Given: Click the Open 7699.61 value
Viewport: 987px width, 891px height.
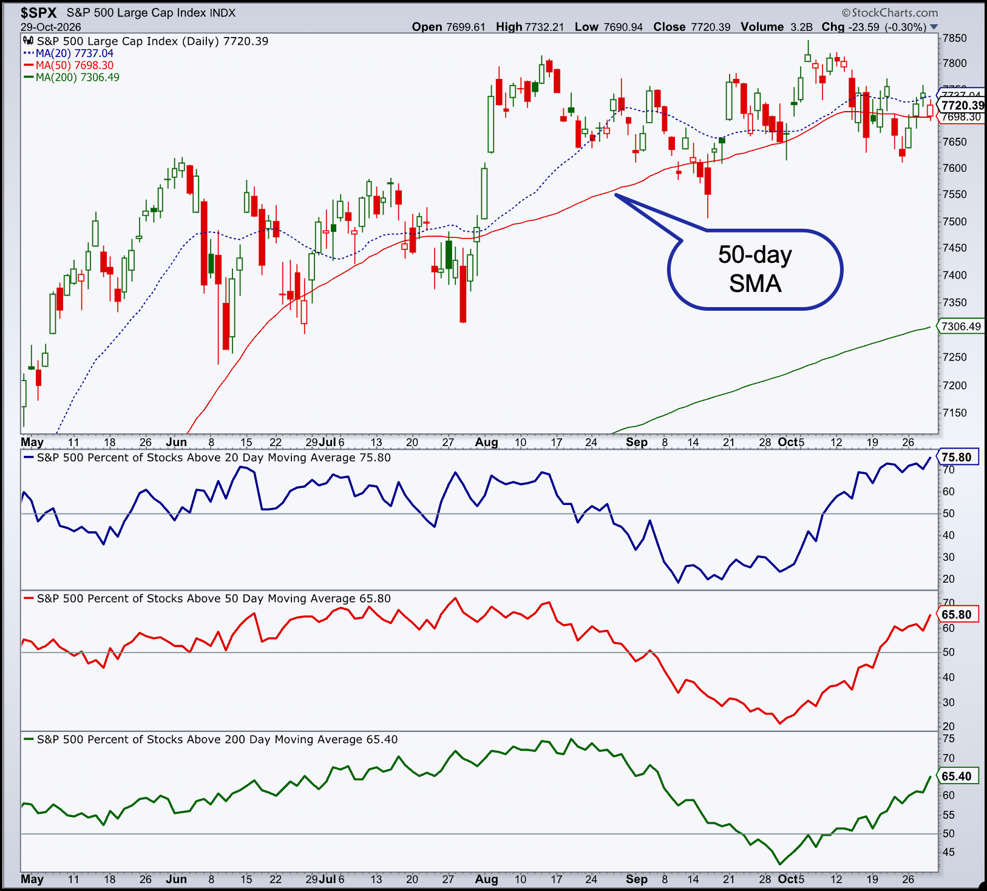Looking at the screenshot, I should (x=449, y=27).
